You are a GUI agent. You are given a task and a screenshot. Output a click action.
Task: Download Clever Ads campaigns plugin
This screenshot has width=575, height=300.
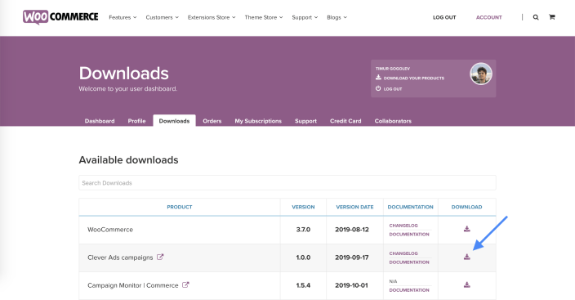click(x=467, y=257)
